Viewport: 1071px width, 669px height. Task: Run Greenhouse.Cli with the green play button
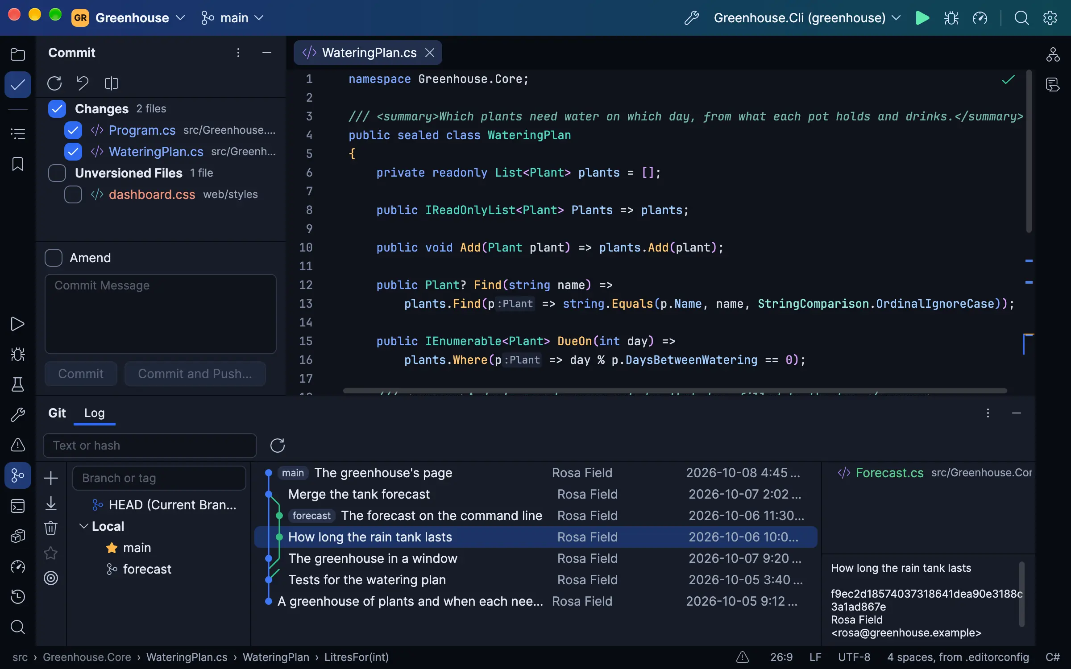[x=922, y=18]
